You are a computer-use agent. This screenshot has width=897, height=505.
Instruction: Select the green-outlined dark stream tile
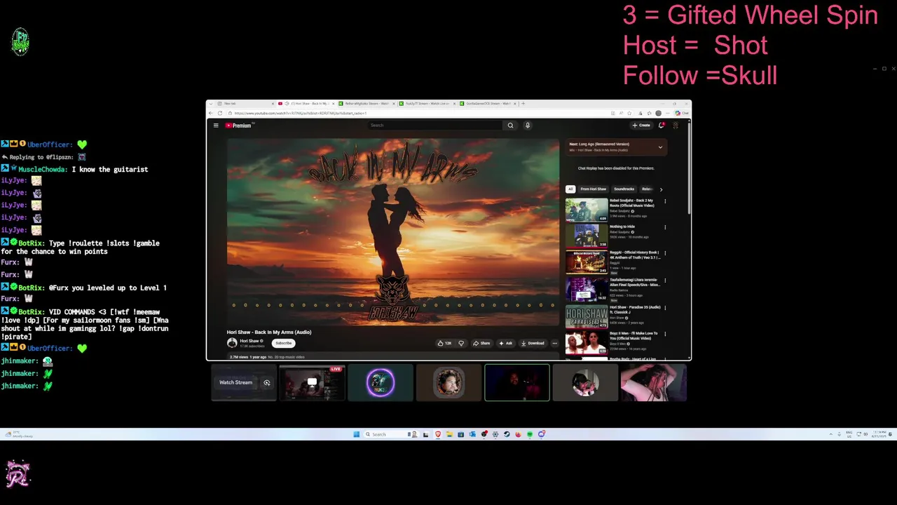517,382
